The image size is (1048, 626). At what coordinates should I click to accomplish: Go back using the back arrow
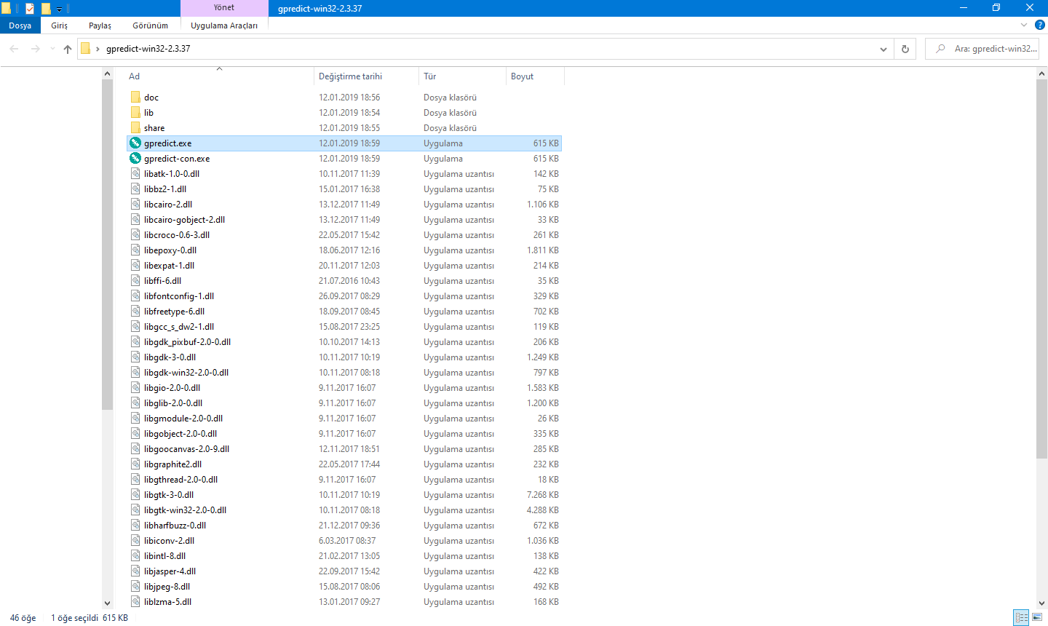pyautogui.click(x=14, y=49)
